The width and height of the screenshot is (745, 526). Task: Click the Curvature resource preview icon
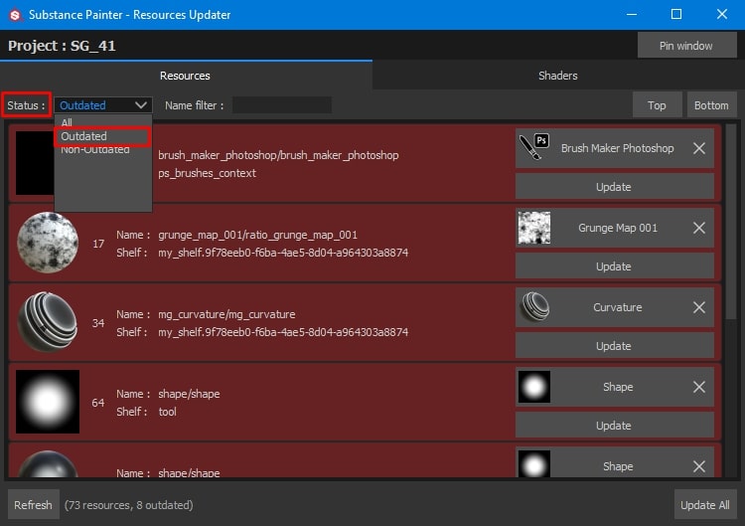[534, 308]
